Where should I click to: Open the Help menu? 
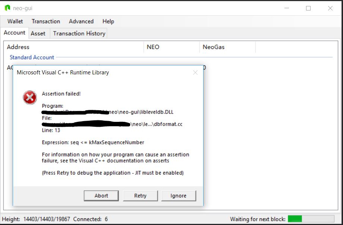click(x=108, y=21)
